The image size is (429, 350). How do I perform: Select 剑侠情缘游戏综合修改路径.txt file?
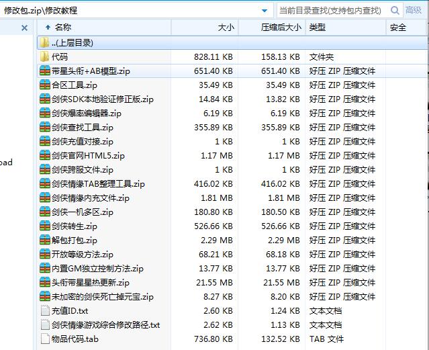(105, 325)
